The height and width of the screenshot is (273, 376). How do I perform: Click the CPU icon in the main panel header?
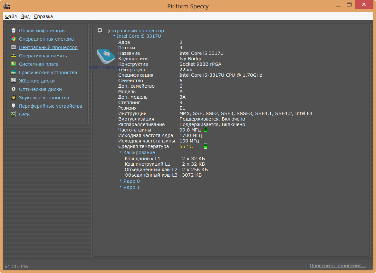(100, 30)
